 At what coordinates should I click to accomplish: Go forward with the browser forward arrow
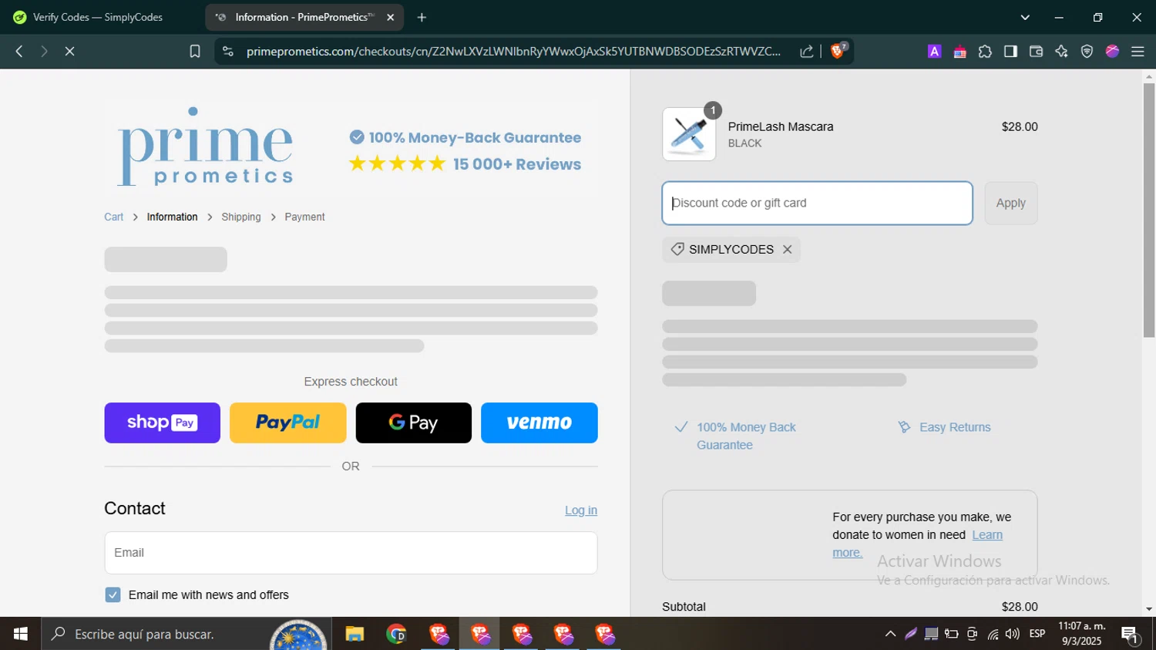(x=44, y=51)
